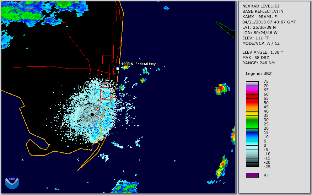Viewport: 312px width, 195px height.
Task: Click the legend value "-10"
Action: click(x=267, y=154)
